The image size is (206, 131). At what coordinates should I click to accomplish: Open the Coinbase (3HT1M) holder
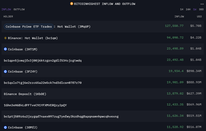pyautogui.click(x=23, y=49)
